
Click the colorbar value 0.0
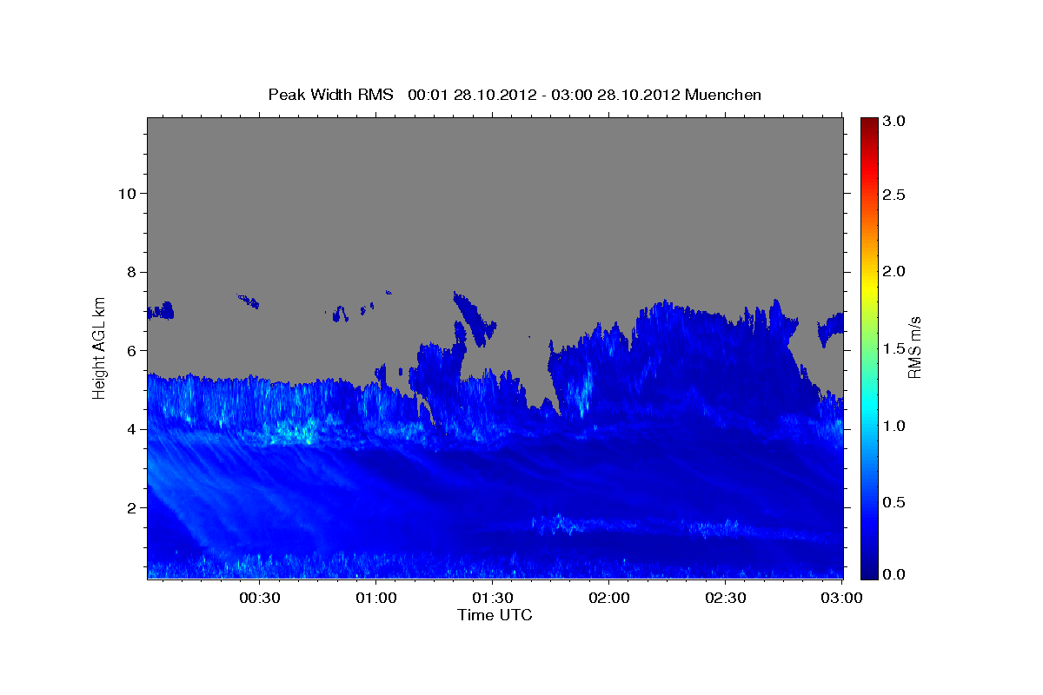(894, 574)
